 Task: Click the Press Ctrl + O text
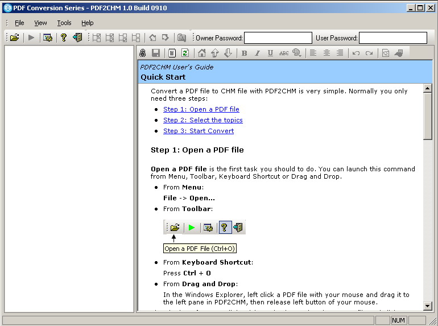[x=187, y=273]
